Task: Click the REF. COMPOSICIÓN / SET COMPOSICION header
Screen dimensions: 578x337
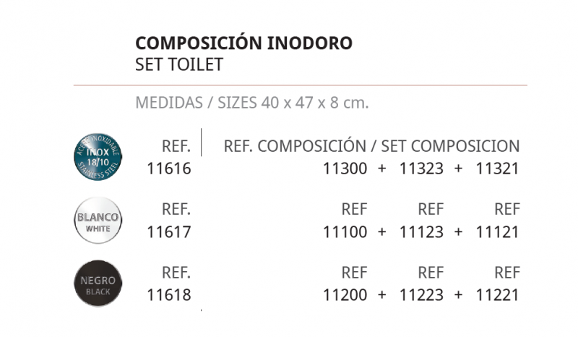Action: [371, 146]
